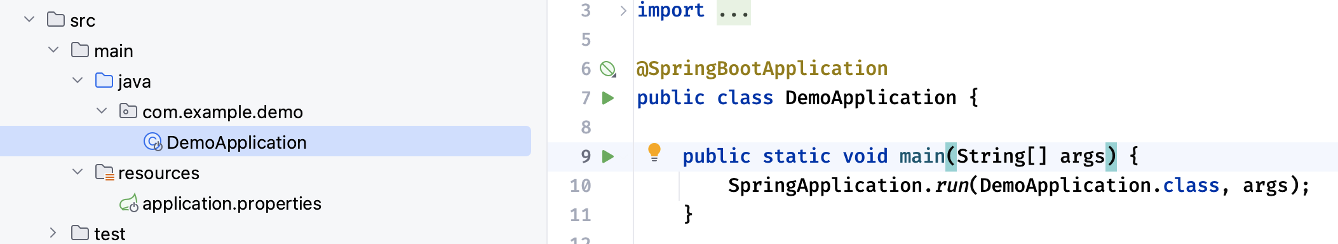Click the com.example.demo package icon

pyautogui.click(x=128, y=111)
